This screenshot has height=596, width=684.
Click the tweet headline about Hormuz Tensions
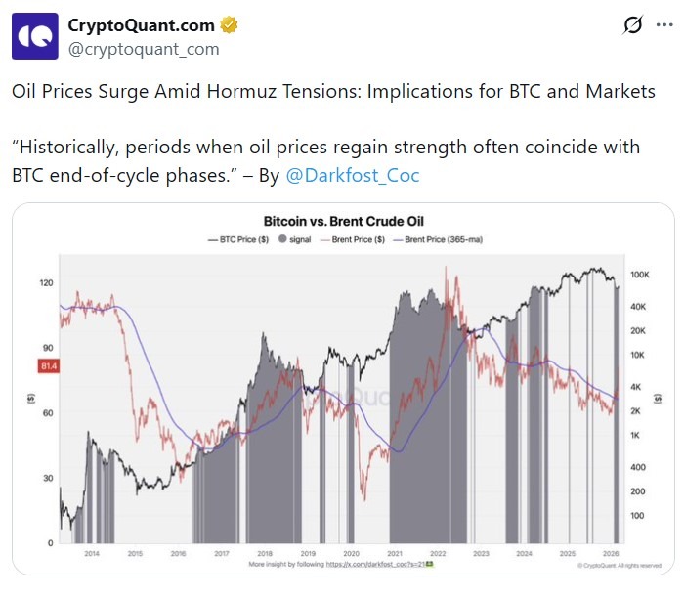333,91
